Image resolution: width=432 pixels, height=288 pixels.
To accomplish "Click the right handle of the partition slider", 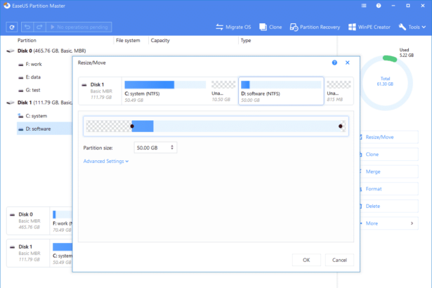I will coord(341,126).
